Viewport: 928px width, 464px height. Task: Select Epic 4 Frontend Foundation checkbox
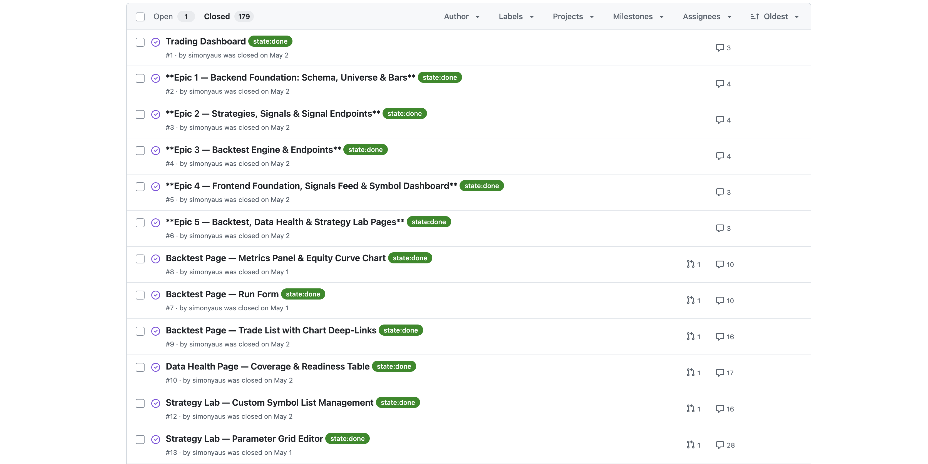140,186
